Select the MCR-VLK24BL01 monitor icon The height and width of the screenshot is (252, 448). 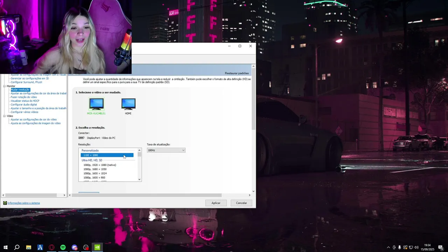[96, 104]
